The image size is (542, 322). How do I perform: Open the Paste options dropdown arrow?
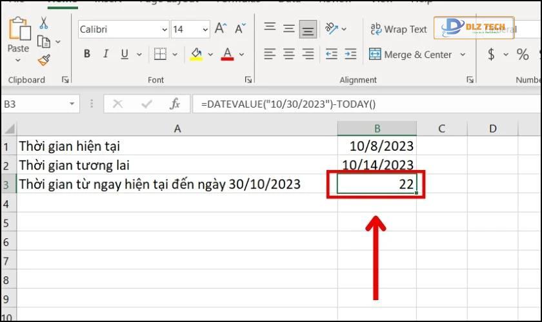[x=18, y=60]
